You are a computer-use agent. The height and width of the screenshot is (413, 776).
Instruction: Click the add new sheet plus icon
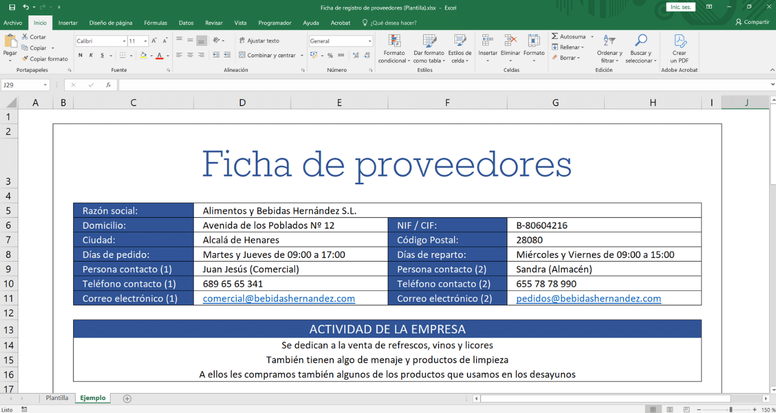tap(127, 399)
